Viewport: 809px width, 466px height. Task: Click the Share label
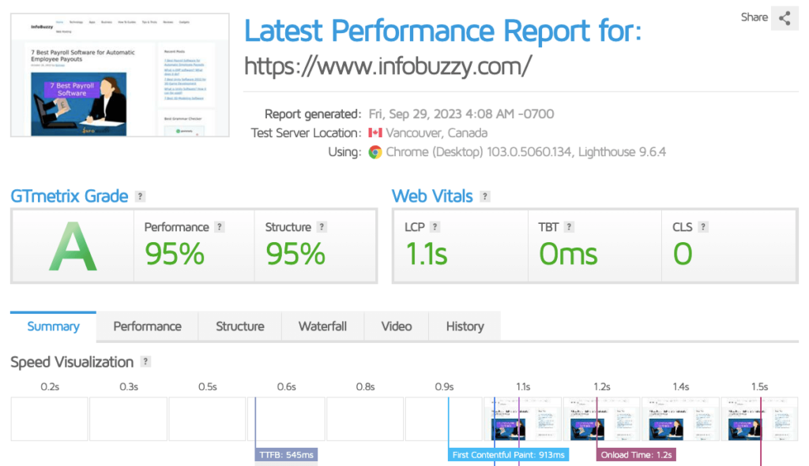[754, 17]
